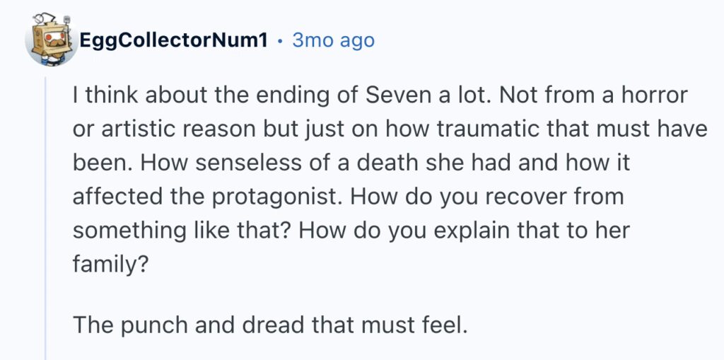
Task: Click 'The punch and dread that must feel.' line
Action: point(270,325)
